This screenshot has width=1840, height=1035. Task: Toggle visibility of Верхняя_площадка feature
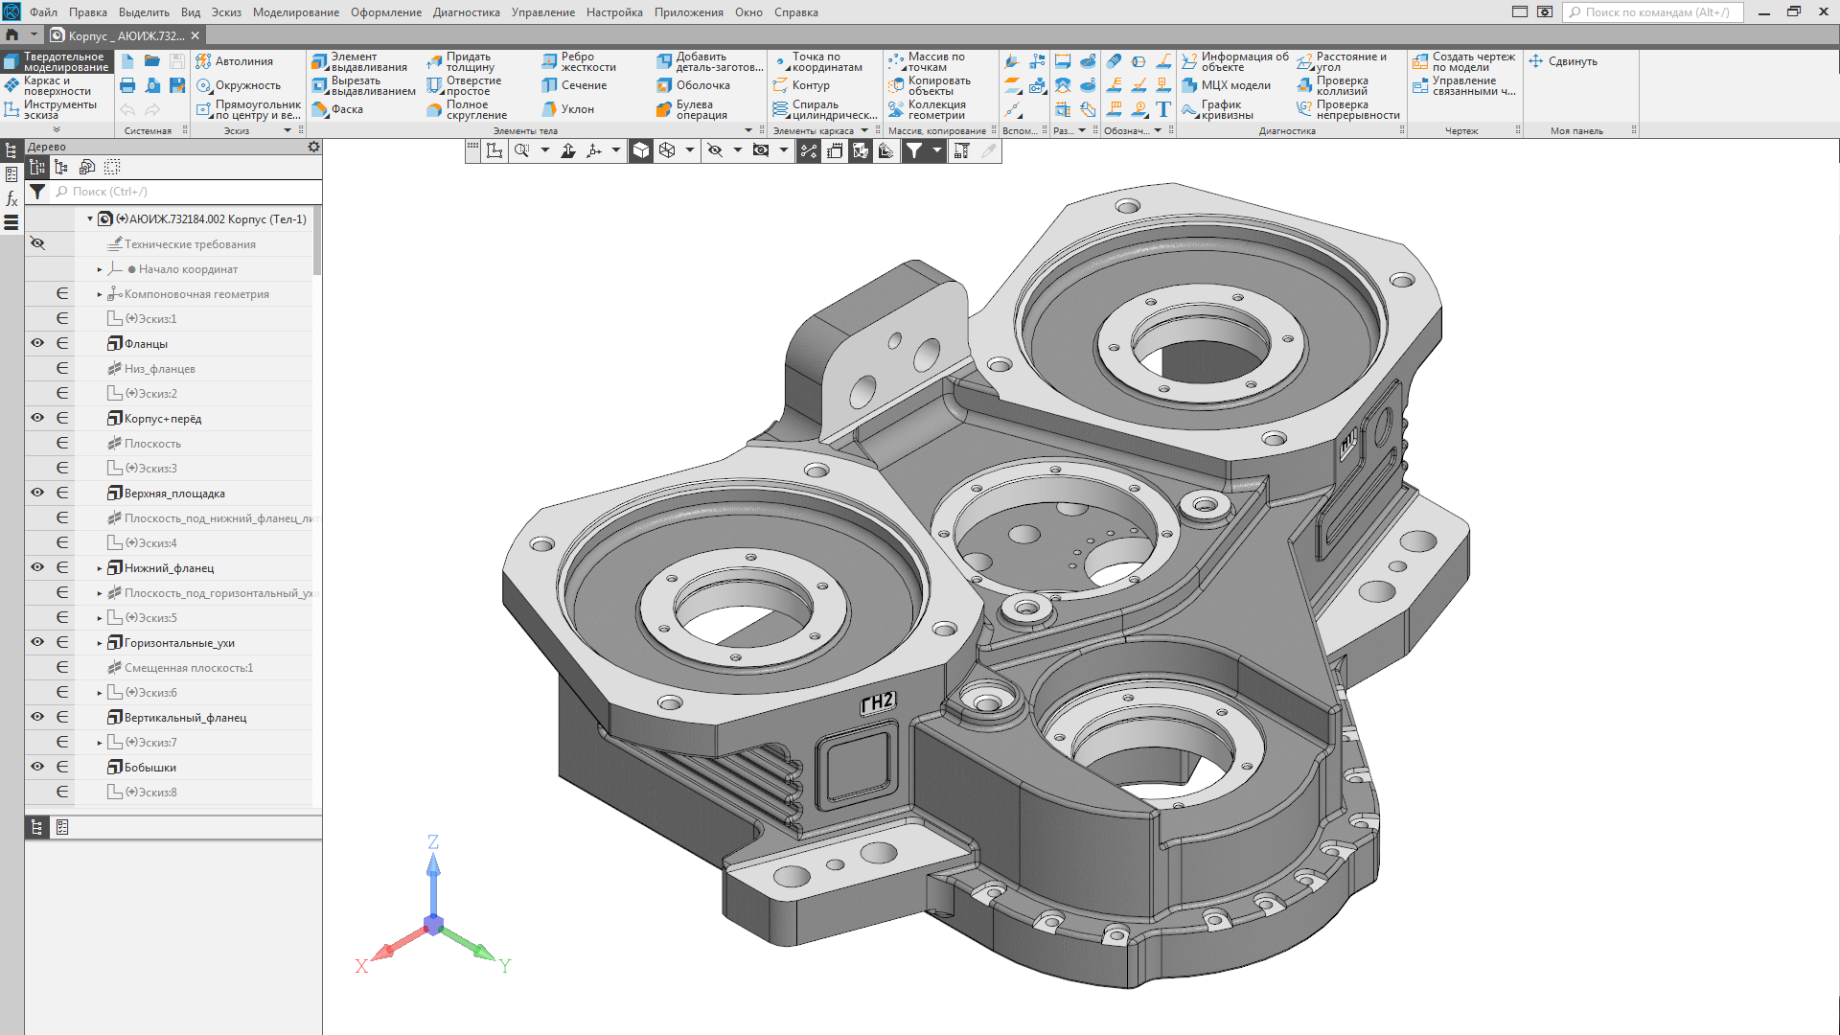click(x=37, y=493)
